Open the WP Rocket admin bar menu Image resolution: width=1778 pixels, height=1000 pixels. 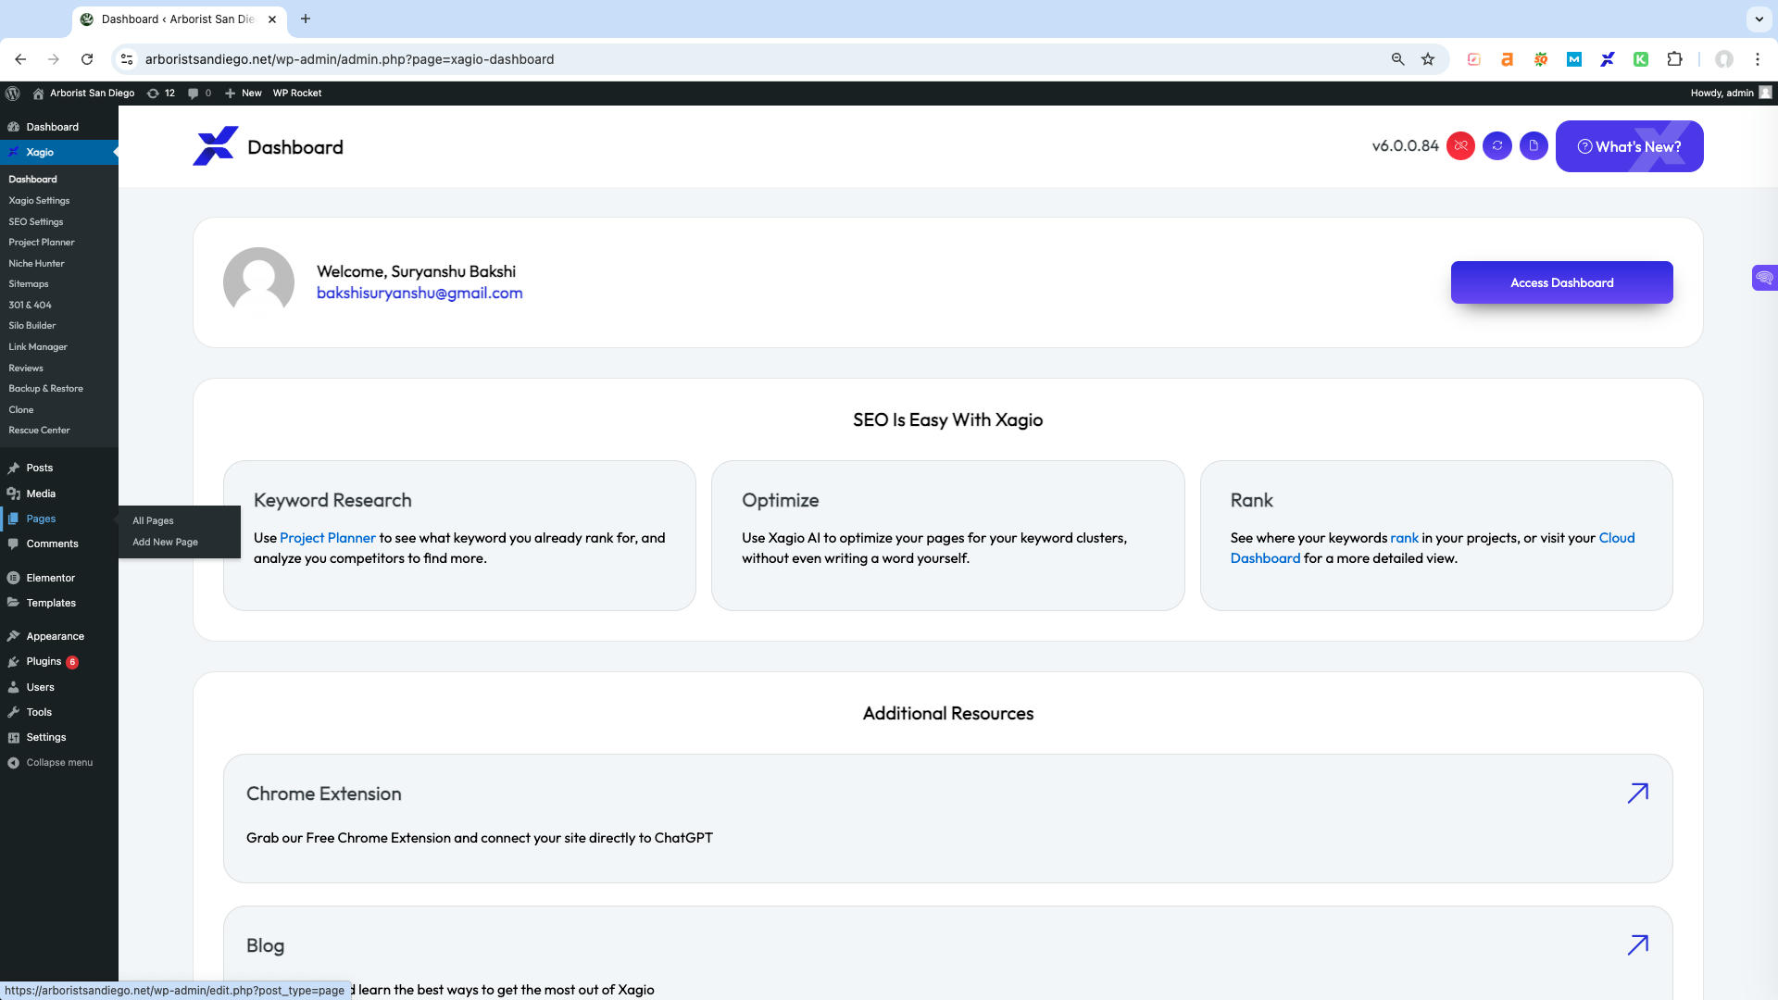click(x=297, y=93)
